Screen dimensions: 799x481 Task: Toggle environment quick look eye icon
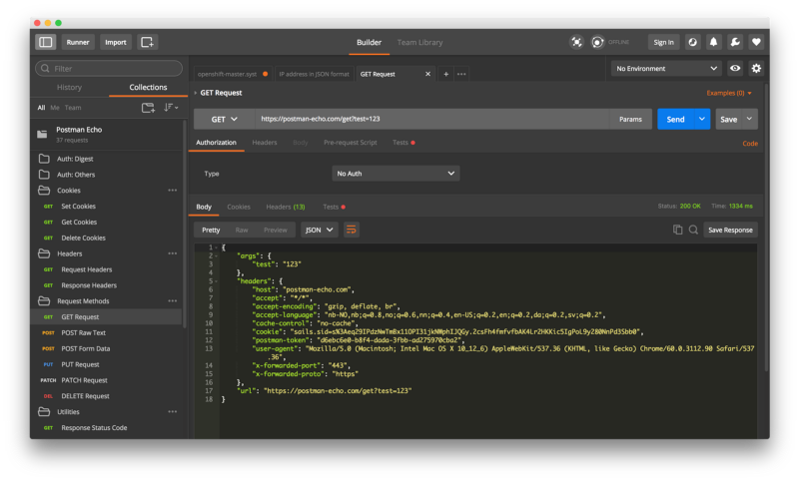click(x=735, y=68)
